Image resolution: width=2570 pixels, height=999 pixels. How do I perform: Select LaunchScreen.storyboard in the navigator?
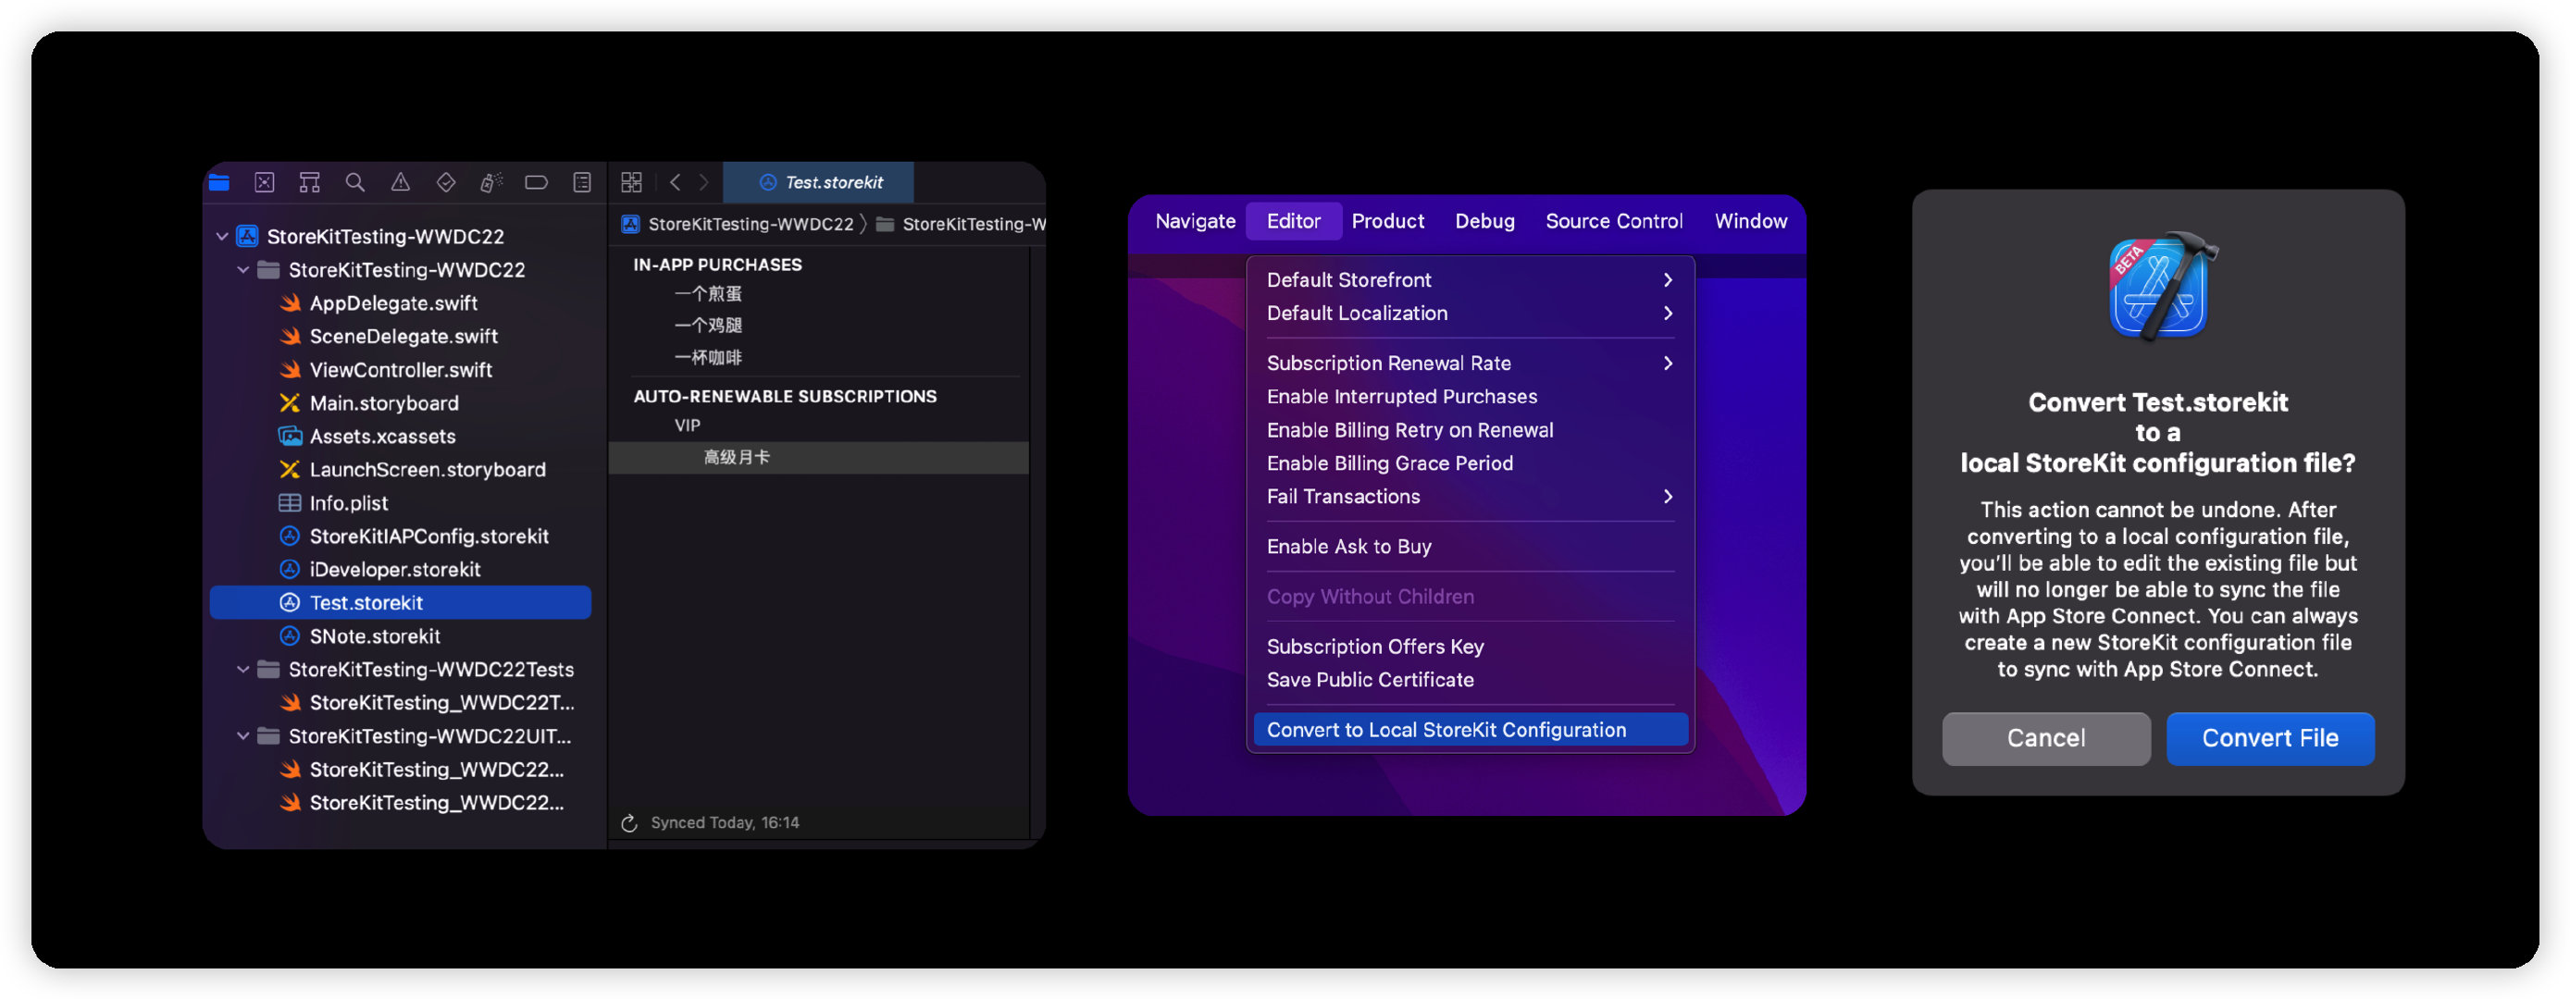[x=400, y=470]
